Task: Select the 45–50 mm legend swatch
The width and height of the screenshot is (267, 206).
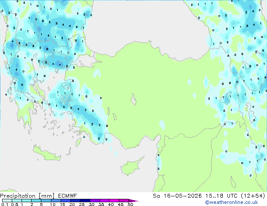Action: 124,201
